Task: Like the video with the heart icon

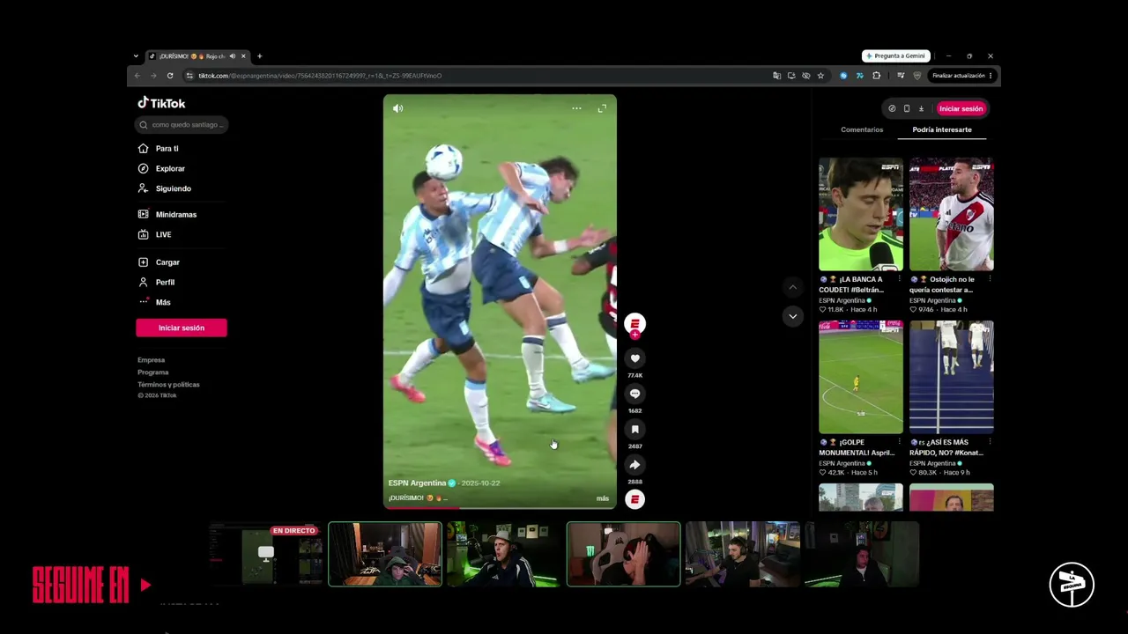Action: pos(634,358)
